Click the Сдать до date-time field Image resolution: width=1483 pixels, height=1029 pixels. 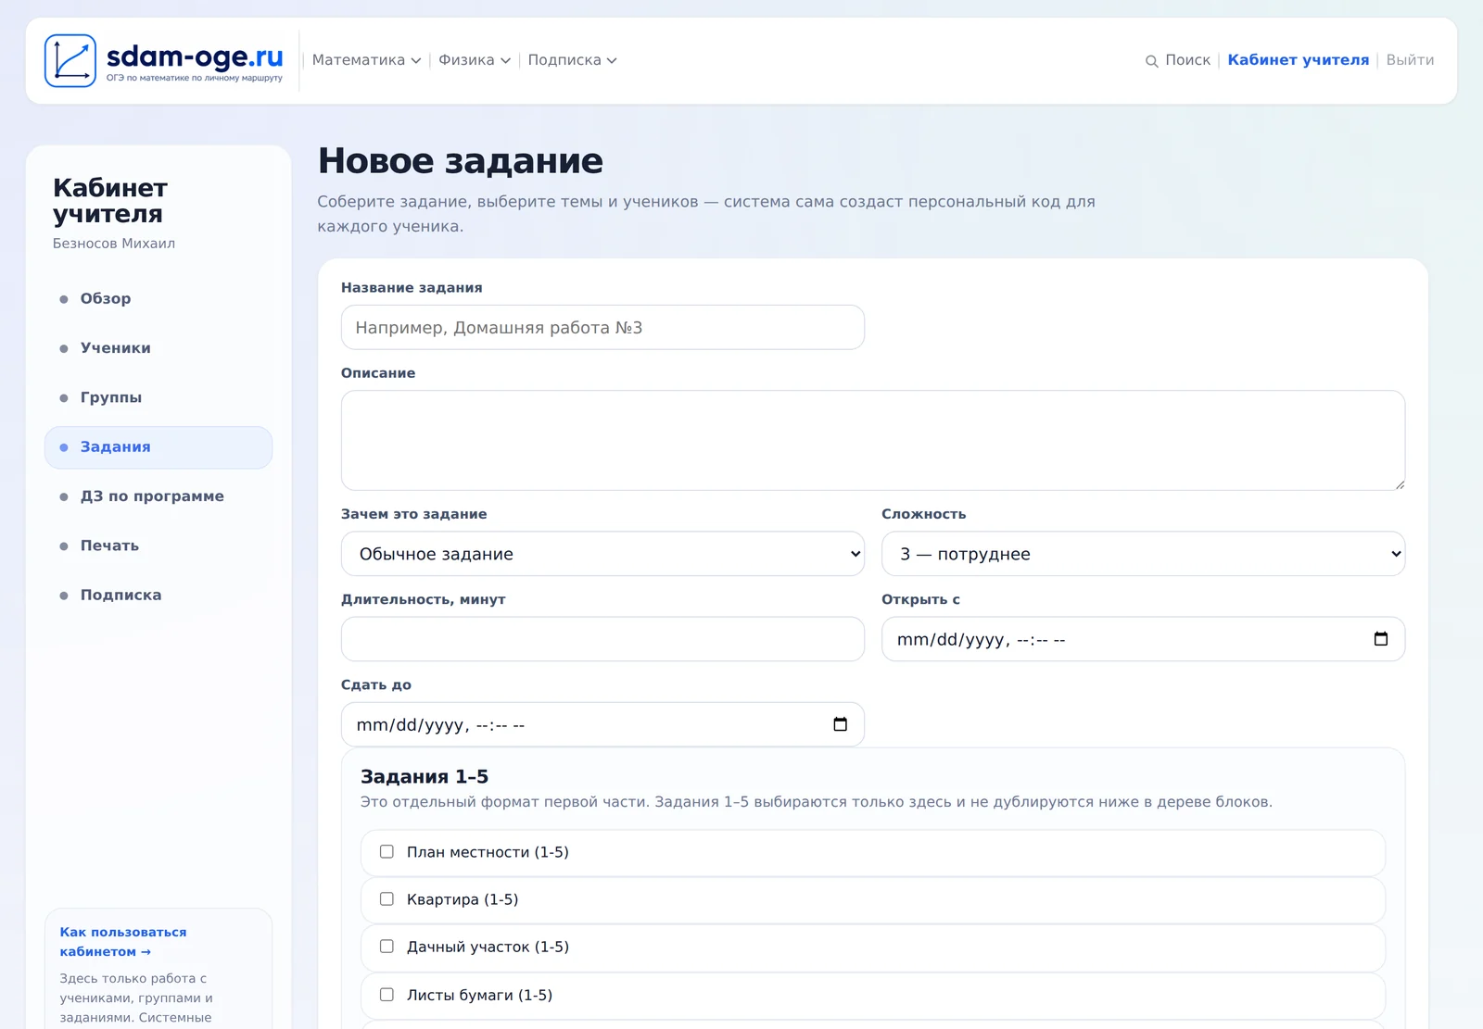click(x=602, y=724)
